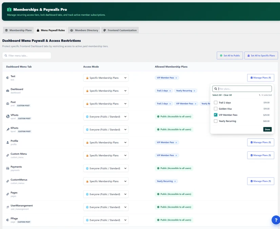Open the Access Mode dropdown for the PPage row
Screen dimensions: 280x229
[106, 220]
